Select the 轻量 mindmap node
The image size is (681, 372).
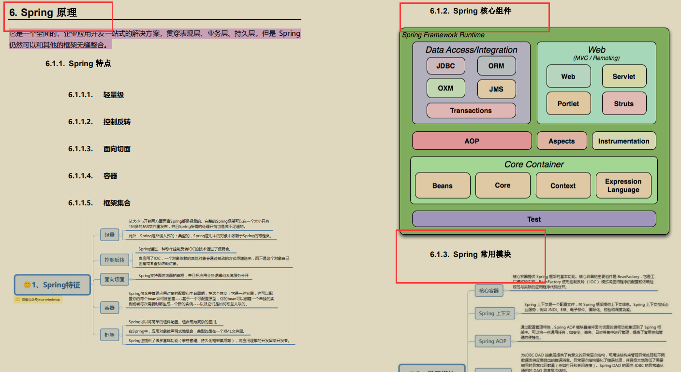tap(109, 235)
